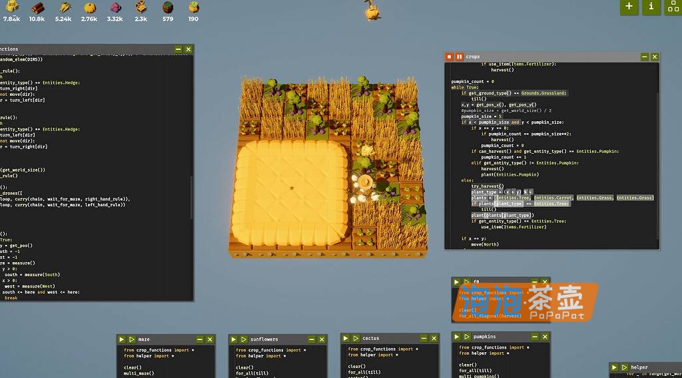Step through the maze script
Screen dimensions: 682x378
tap(132, 339)
